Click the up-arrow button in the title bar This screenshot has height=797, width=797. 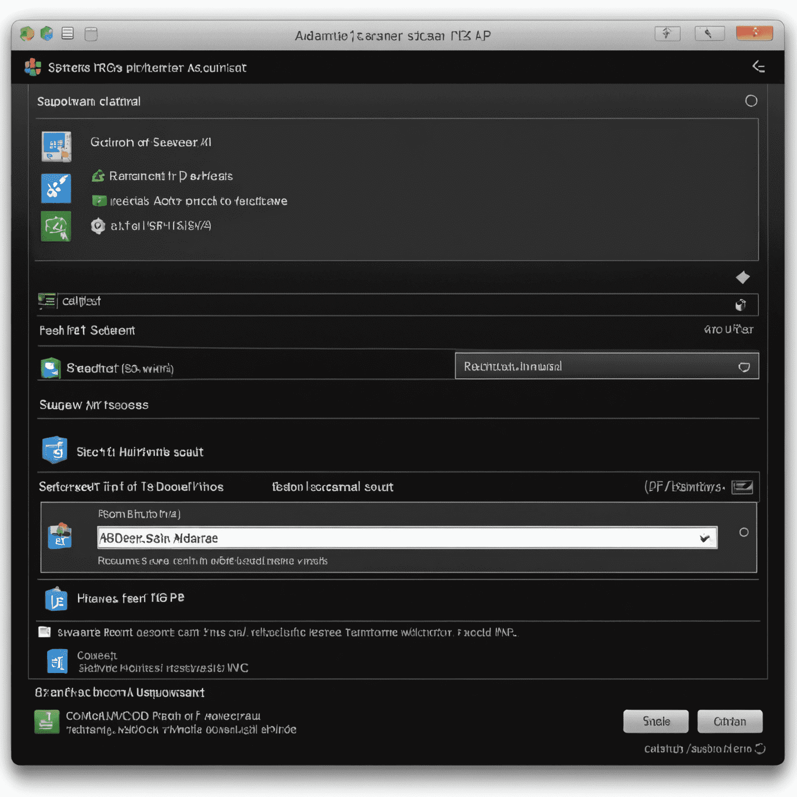coord(667,34)
